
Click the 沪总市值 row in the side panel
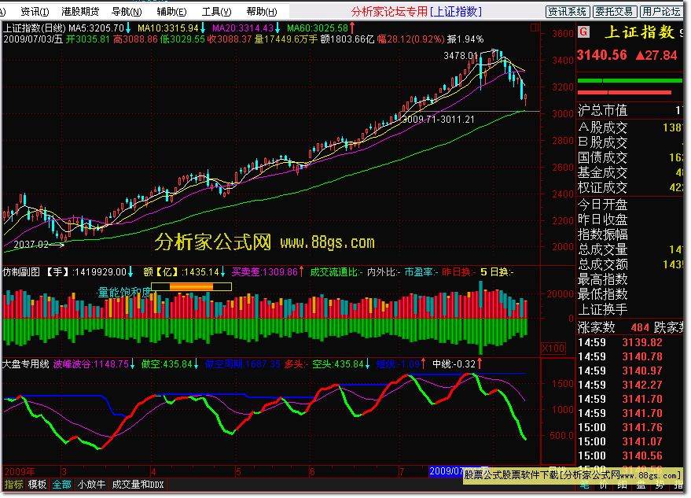pyautogui.click(x=630, y=110)
